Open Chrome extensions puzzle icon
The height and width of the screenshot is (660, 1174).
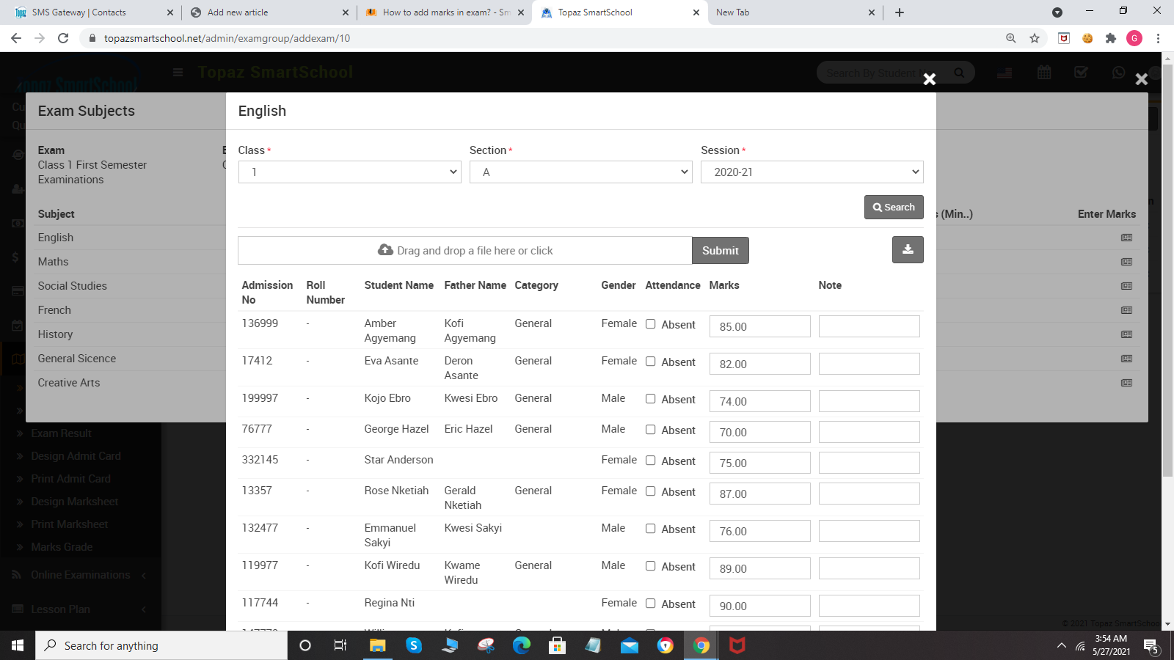click(1111, 38)
